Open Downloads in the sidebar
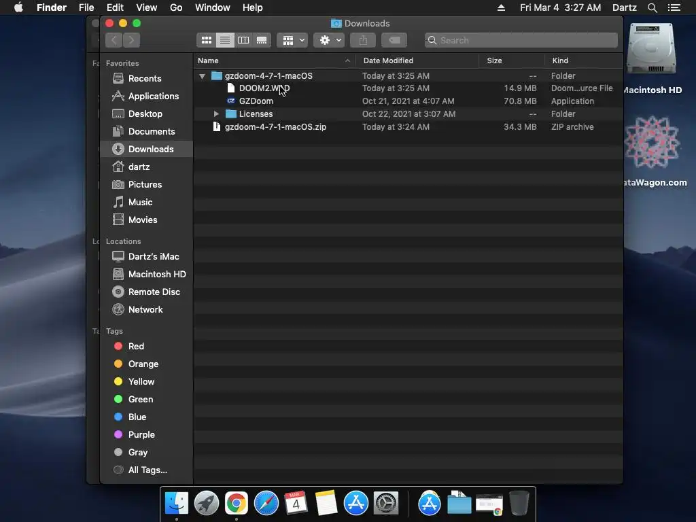Image resolution: width=696 pixels, height=522 pixels. coord(147,149)
